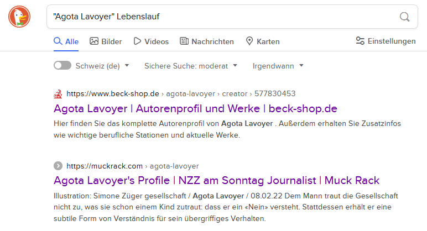Click the muckrack.com favicon icon
Viewport: 427px width, 231px height.
click(58, 166)
